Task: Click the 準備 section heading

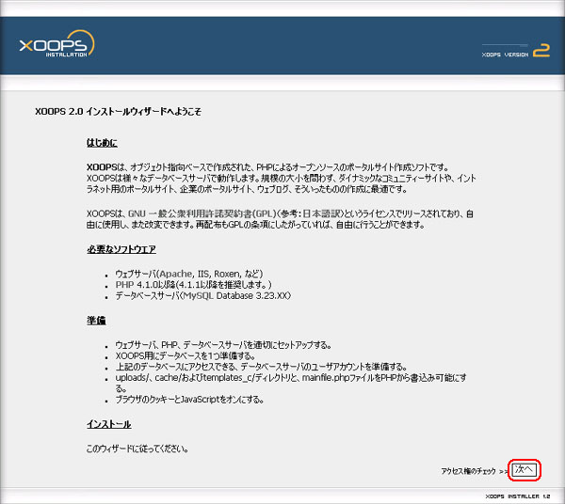Action: pos(96,321)
